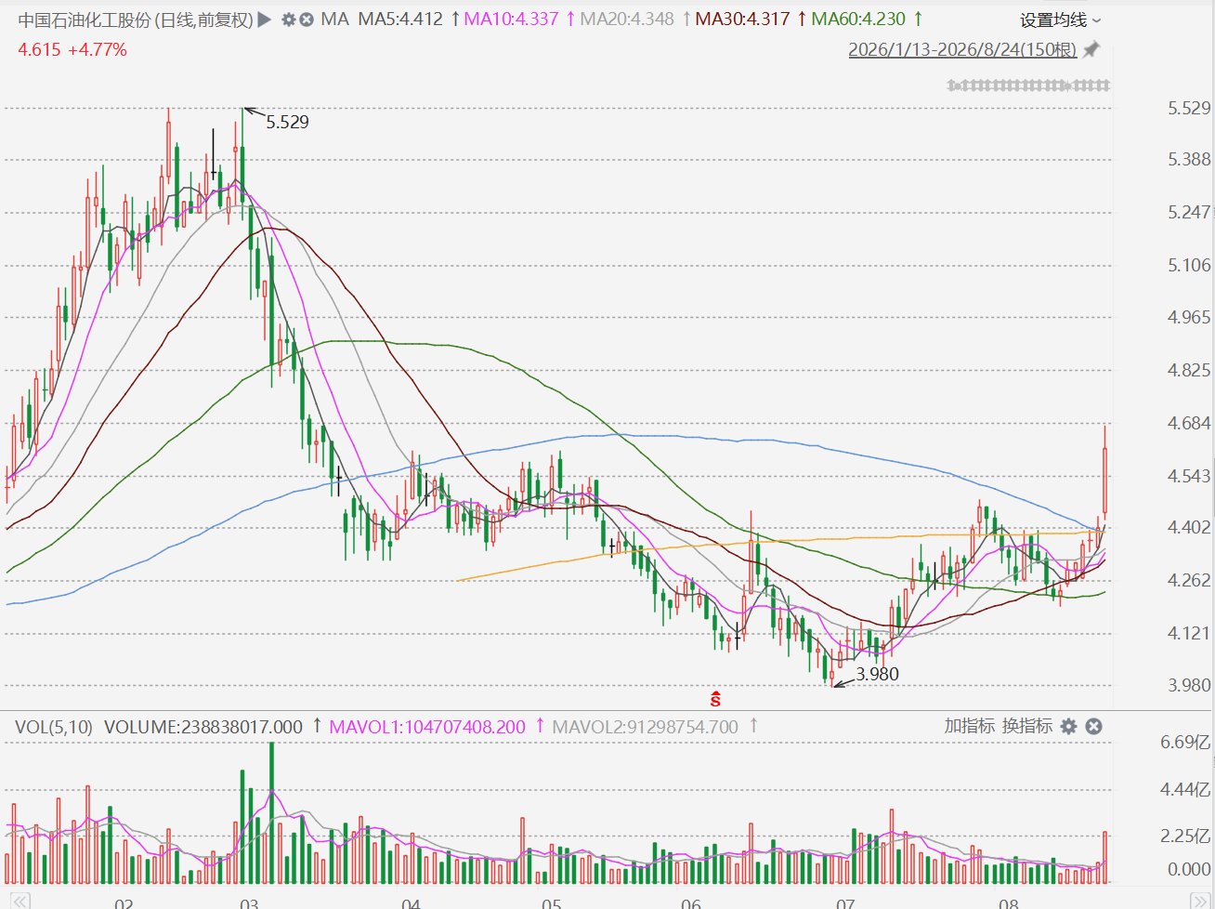This screenshot has width=1215, height=909.
Task: Click the 6.69亿 volume axis label
Action: pos(1185,742)
